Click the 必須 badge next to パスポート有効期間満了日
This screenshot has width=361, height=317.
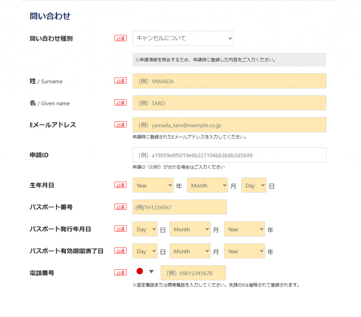coord(121,251)
